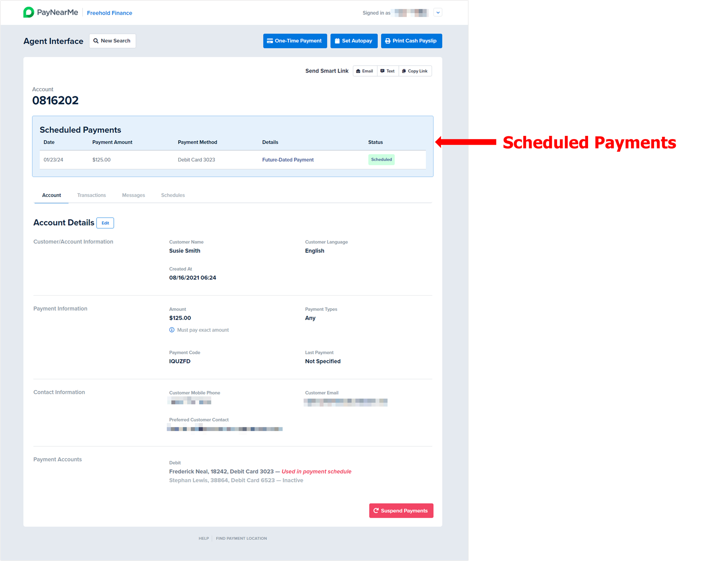Click the calendar icon on Set Autopay
Screen dimensions: 709x561
(337, 41)
